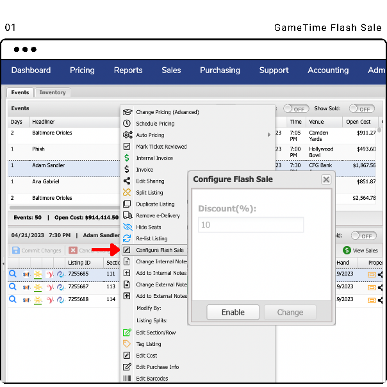This screenshot has height=387, width=387.
Task: Click the Change Pricing (Advanced) graduation cap icon
Action: [x=128, y=111]
